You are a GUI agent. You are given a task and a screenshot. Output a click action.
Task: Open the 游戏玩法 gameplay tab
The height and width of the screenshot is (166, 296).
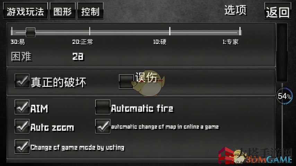(25, 11)
